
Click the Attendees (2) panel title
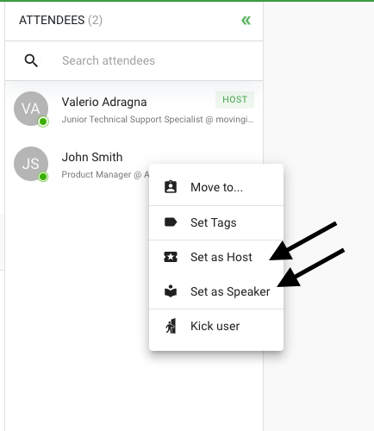coord(60,21)
